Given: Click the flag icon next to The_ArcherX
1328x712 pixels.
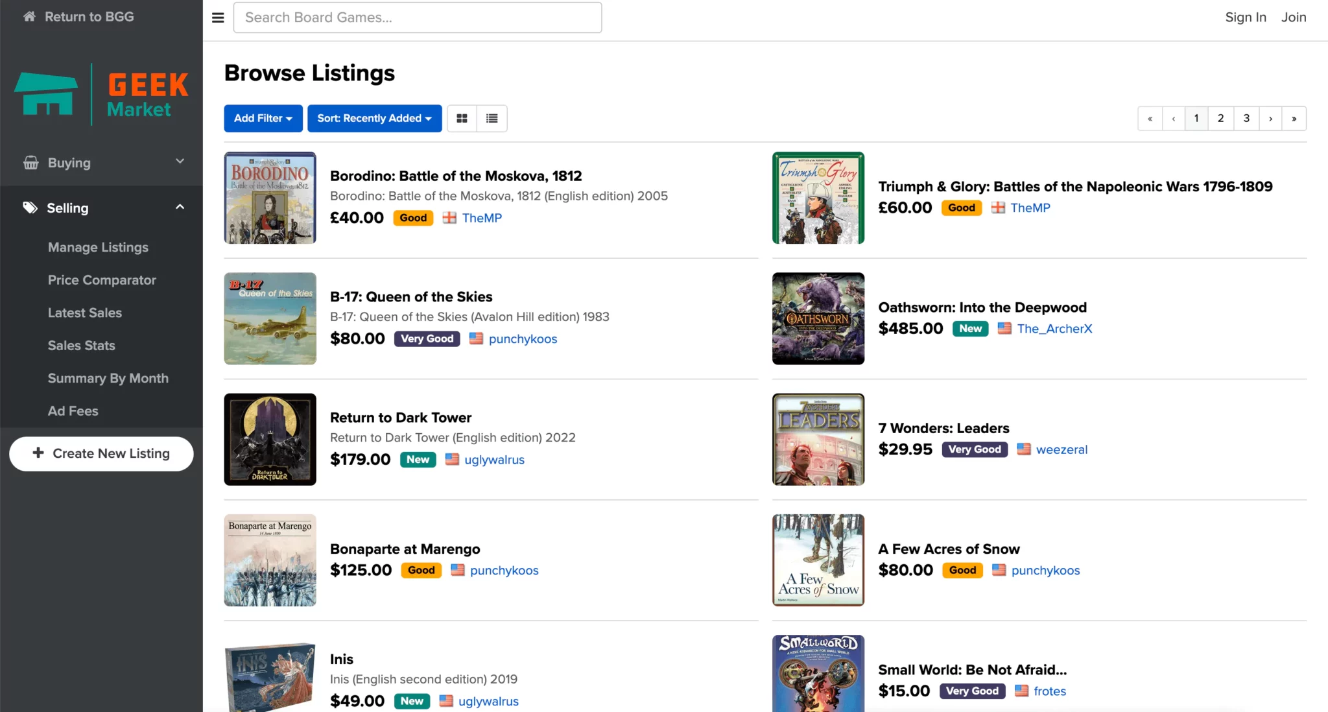Looking at the screenshot, I should tap(1004, 328).
